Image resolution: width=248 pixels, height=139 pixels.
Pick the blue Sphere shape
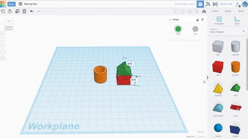pos(218,128)
